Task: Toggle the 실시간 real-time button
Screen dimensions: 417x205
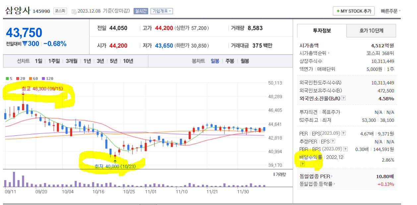Action: click(x=141, y=11)
